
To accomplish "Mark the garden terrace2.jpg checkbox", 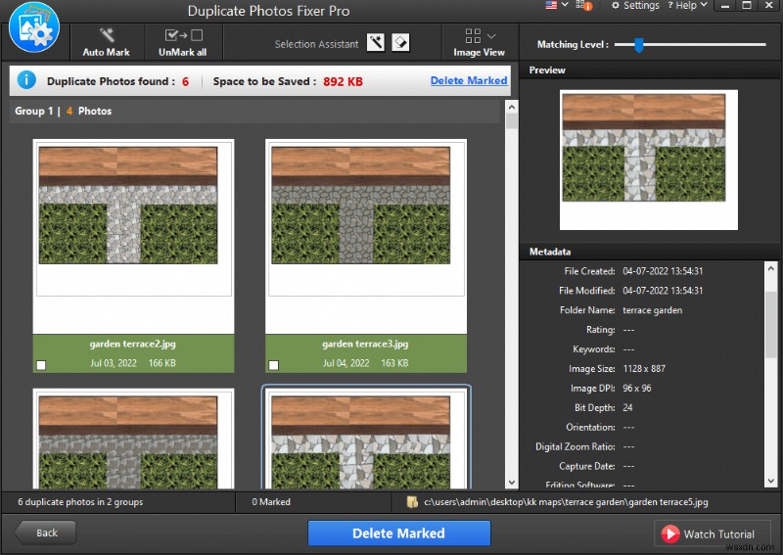I will tap(40, 365).
